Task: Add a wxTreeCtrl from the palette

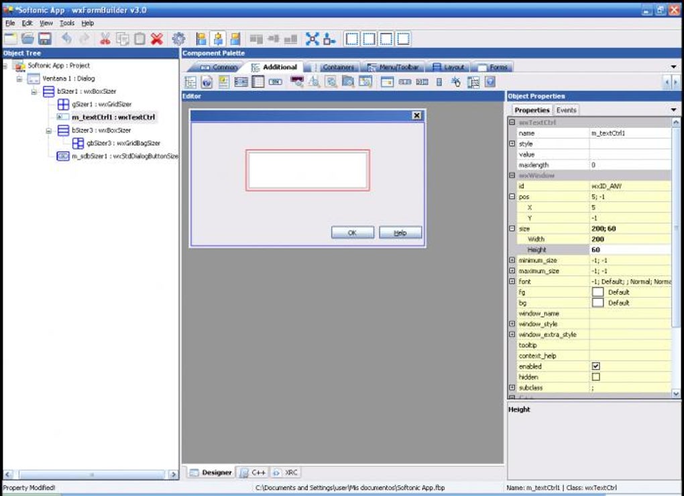Action: pyautogui.click(x=190, y=82)
